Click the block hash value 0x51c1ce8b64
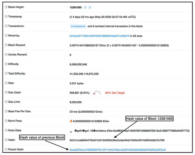Image resolution: width=195 pixels, height=155 pixels. (117, 140)
